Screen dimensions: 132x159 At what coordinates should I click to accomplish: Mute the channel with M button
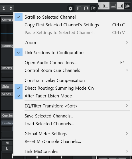click(7, 143)
